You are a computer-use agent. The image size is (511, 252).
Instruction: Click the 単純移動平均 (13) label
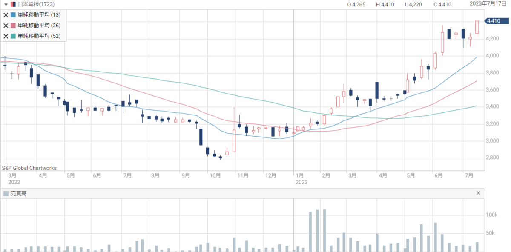click(x=39, y=14)
